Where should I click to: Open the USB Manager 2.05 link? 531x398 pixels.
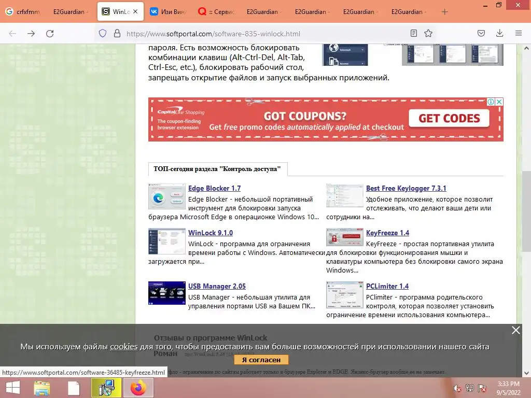tap(217, 286)
